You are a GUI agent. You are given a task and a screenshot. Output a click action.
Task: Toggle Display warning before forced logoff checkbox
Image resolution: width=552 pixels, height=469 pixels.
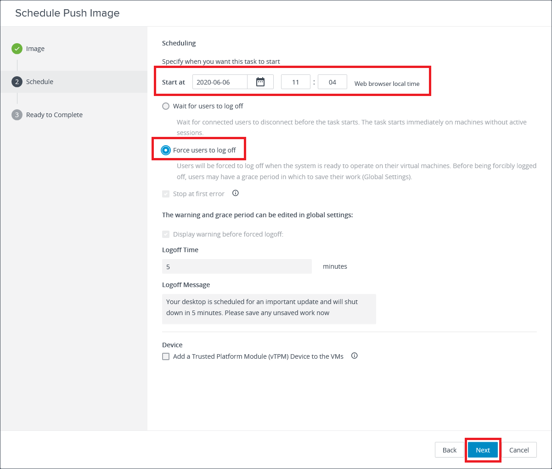(166, 234)
